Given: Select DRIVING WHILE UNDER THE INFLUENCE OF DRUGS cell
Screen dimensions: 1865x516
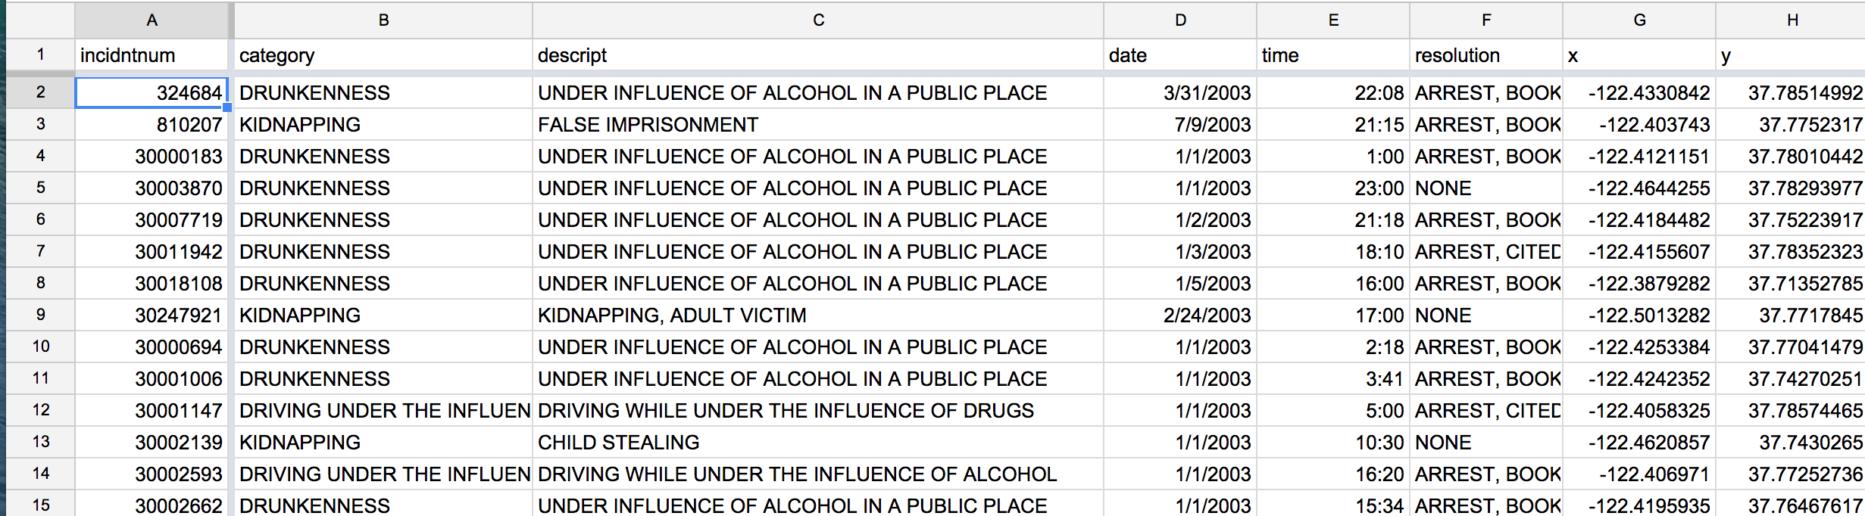Looking at the screenshot, I should point(818,410).
